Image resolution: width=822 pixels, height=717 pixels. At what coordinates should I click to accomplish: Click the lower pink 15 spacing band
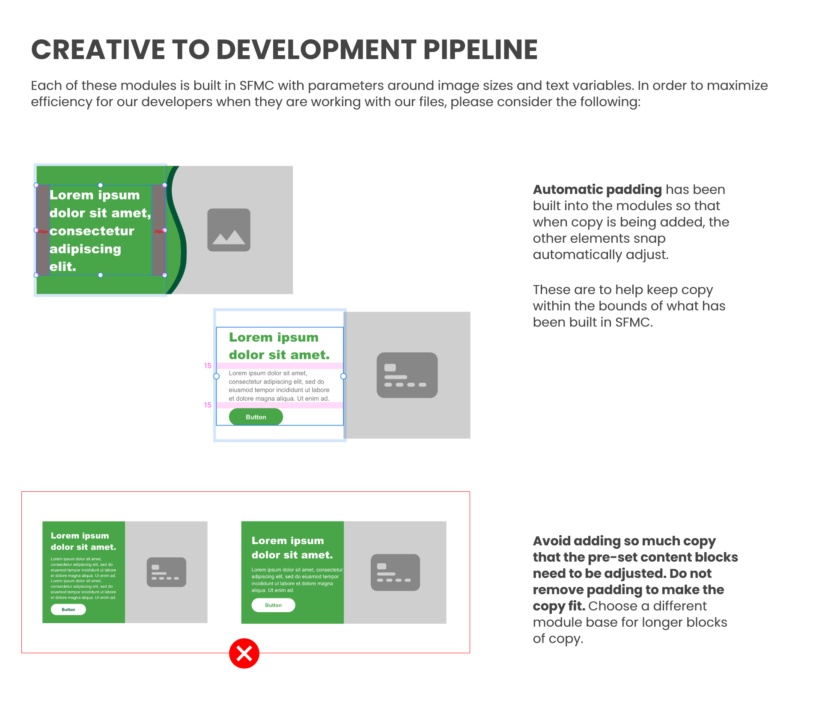[279, 405]
